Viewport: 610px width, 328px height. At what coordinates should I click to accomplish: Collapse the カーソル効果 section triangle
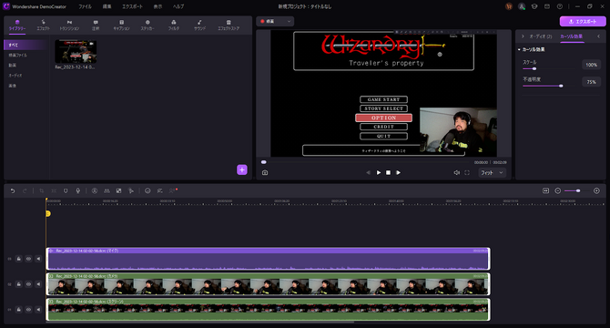(x=519, y=49)
